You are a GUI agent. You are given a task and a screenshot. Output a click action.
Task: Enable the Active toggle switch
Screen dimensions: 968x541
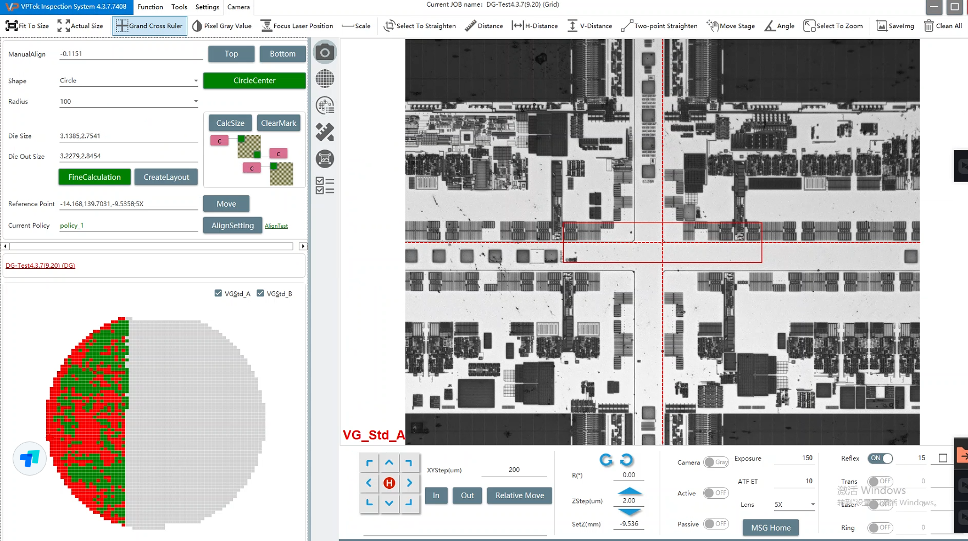pos(715,493)
